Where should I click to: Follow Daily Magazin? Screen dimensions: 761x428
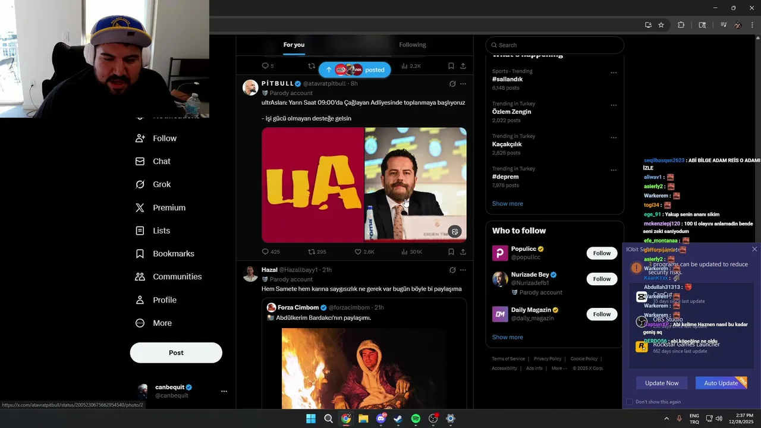[x=602, y=314]
